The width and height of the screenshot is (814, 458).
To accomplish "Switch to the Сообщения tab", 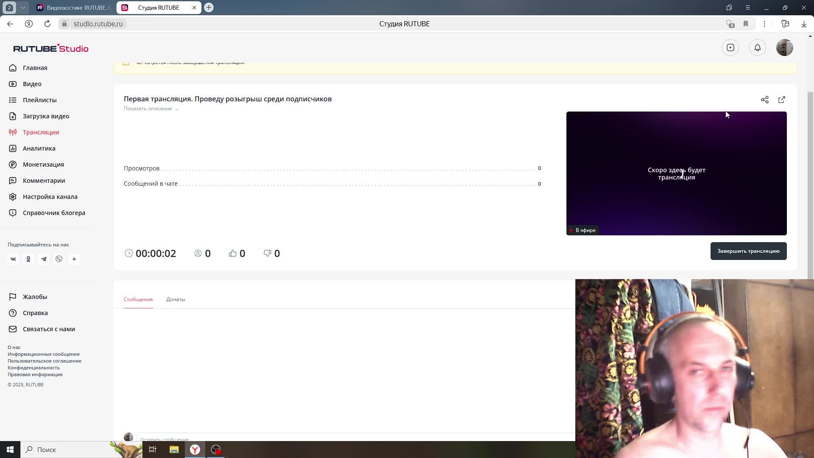I will 138,299.
